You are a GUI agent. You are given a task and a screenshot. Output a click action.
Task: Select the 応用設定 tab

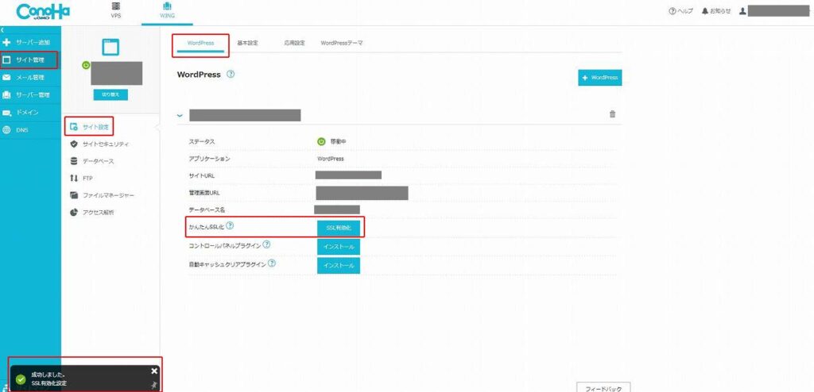pos(294,43)
